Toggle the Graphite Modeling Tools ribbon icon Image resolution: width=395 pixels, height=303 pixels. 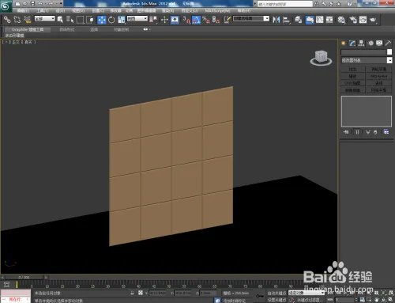click(x=310, y=20)
